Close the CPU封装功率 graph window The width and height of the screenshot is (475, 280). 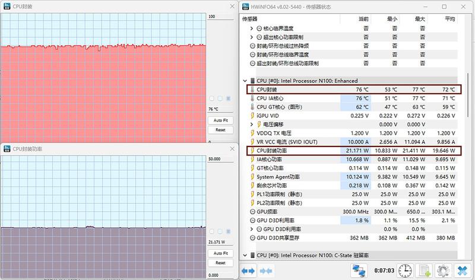tap(232, 149)
